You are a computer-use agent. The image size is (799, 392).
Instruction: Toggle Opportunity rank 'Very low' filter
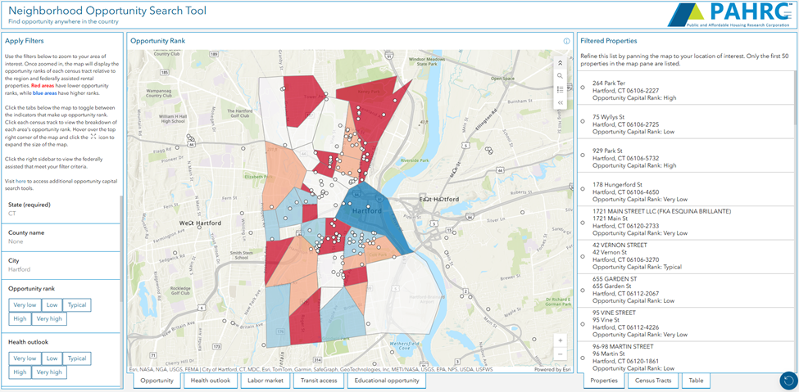click(x=25, y=305)
